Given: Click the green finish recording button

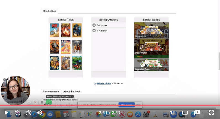Looking at the screenshot, I should tap(48, 102).
